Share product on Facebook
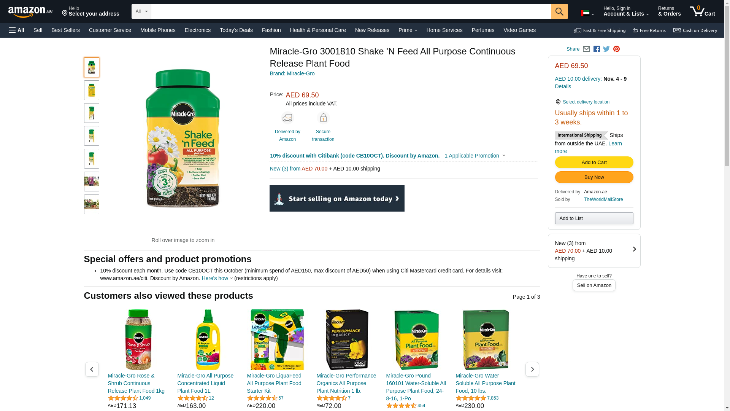The width and height of the screenshot is (730, 411). click(x=597, y=49)
